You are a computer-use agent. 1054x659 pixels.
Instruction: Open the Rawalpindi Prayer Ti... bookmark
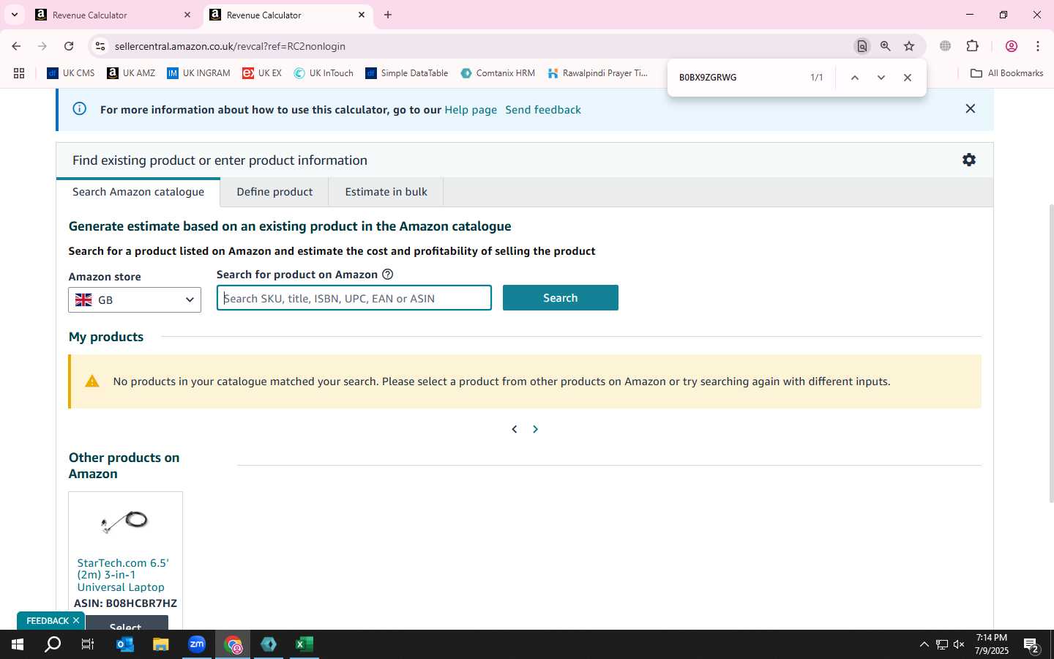click(x=597, y=73)
